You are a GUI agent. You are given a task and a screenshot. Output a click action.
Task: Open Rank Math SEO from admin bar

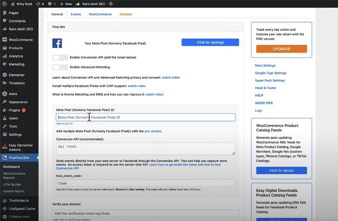[x=90, y=4]
